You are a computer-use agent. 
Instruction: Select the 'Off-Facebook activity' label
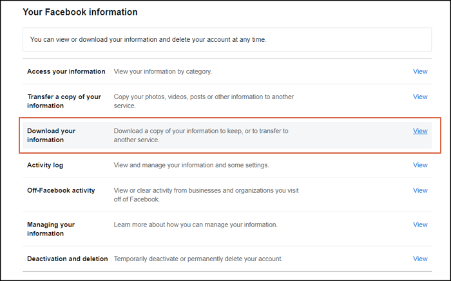(x=61, y=190)
